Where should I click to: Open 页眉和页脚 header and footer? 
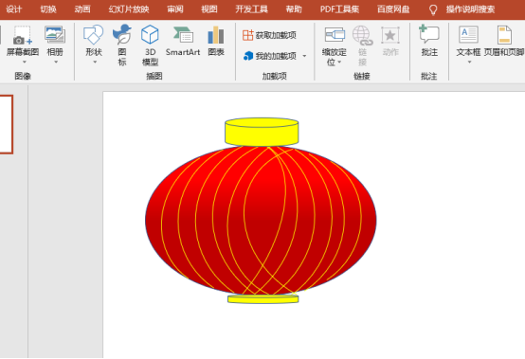[x=504, y=41]
